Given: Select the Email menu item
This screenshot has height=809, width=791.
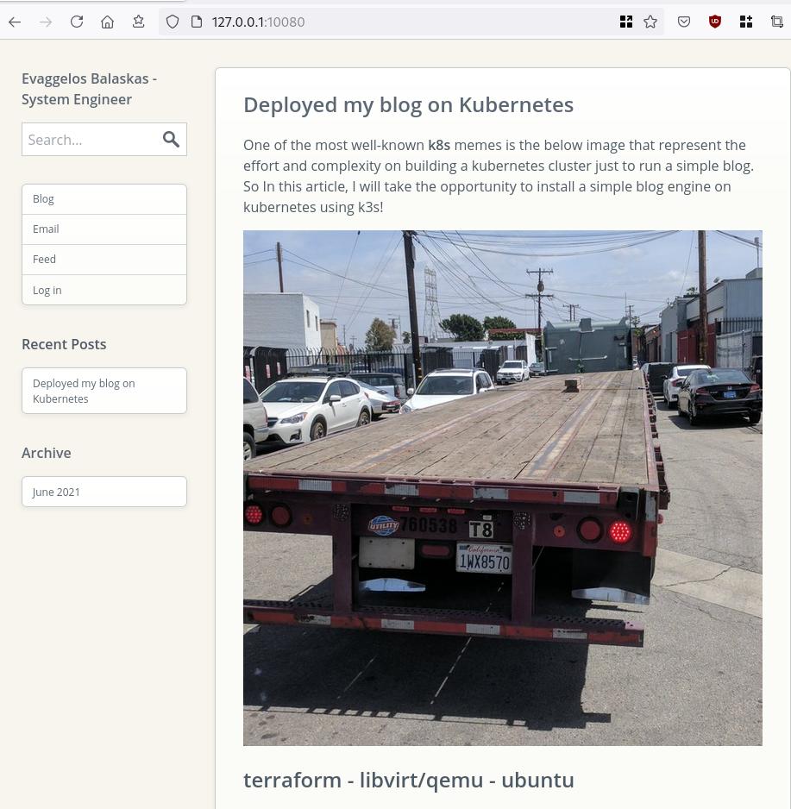Looking at the screenshot, I should [46, 229].
